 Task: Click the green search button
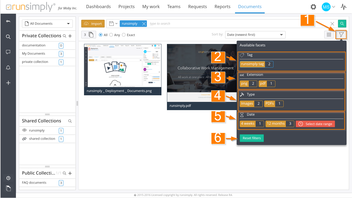coord(342,24)
